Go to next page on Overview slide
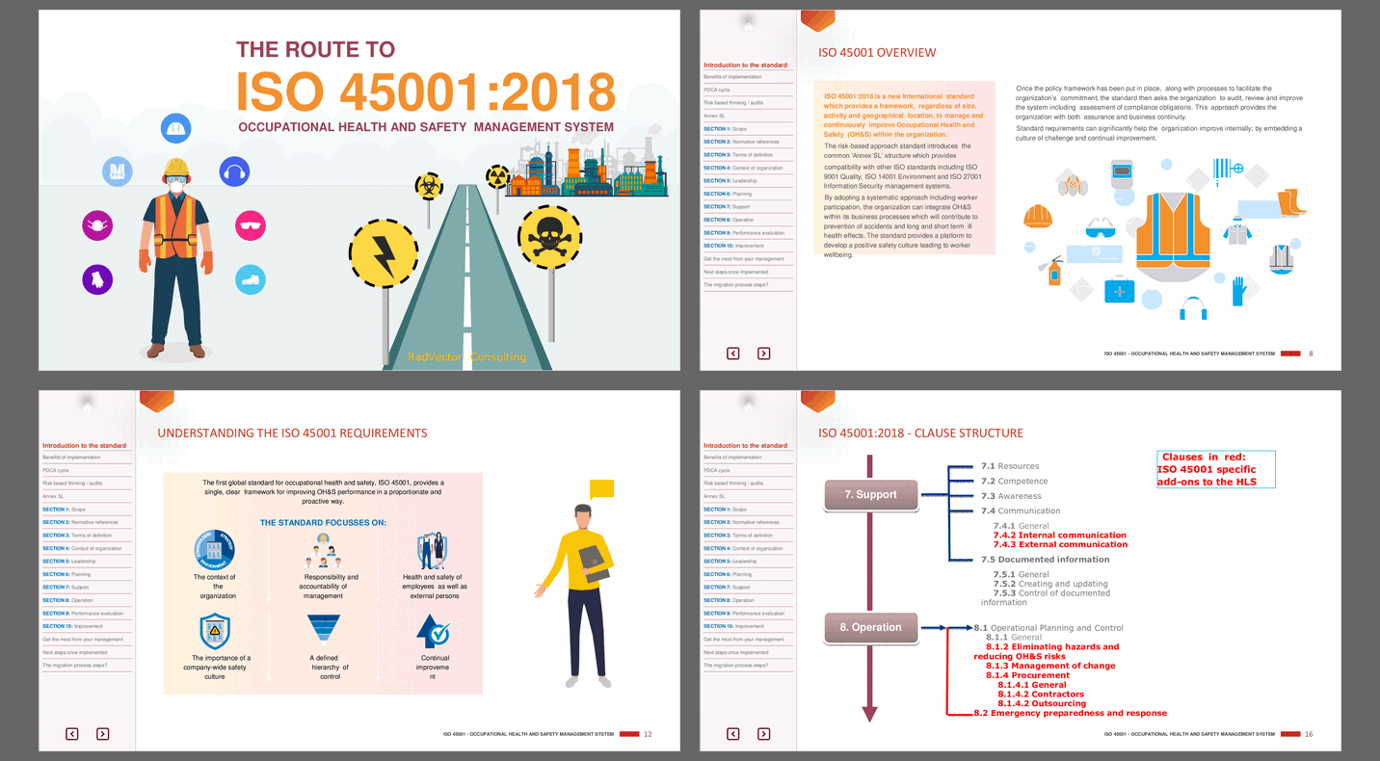 (x=763, y=354)
